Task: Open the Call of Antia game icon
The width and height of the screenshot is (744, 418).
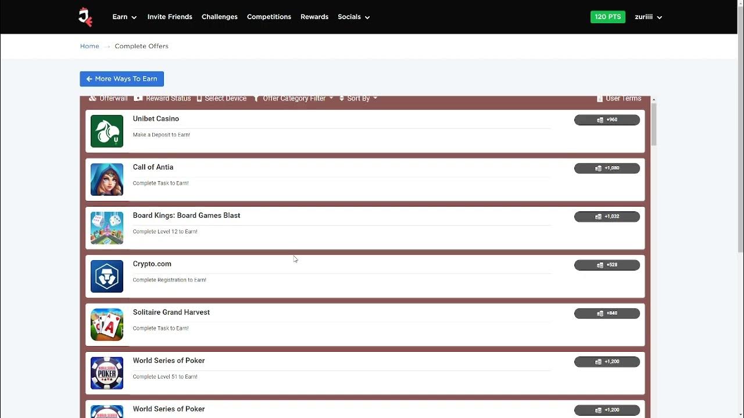Action: (x=107, y=179)
